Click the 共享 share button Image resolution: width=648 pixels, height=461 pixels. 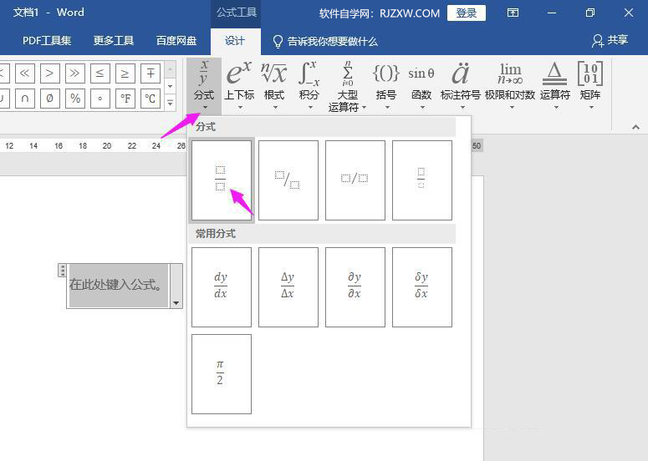point(610,41)
